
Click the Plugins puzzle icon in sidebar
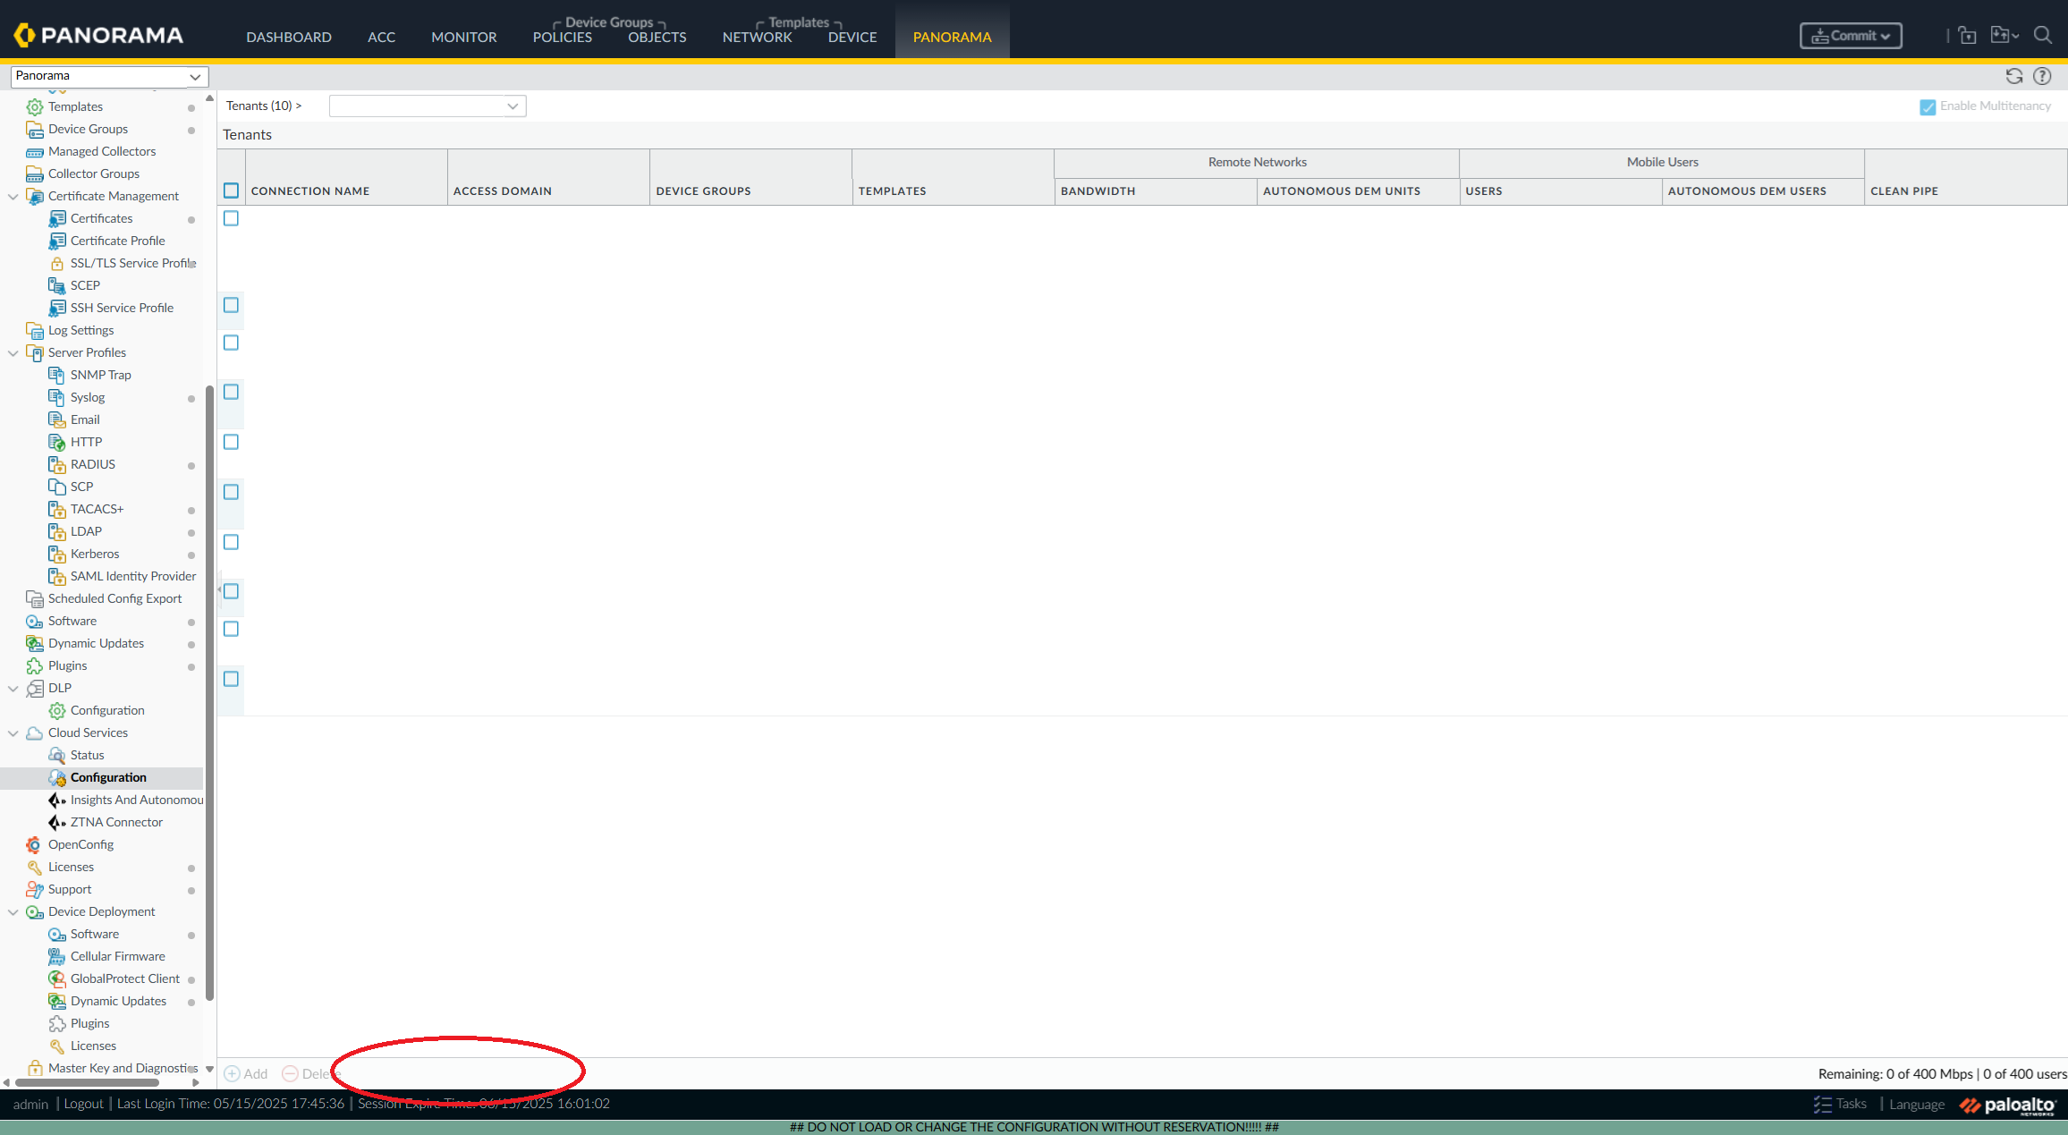[x=35, y=665]
